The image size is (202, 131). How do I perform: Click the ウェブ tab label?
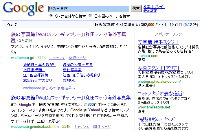12,25
